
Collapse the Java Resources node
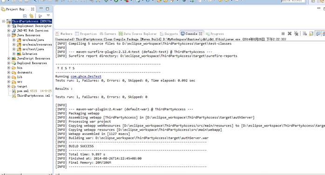pos(9,35)
